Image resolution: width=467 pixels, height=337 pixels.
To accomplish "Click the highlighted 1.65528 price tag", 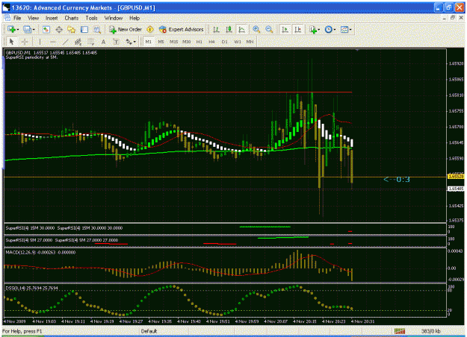I will pyautogui.click(x=456, y=177).
